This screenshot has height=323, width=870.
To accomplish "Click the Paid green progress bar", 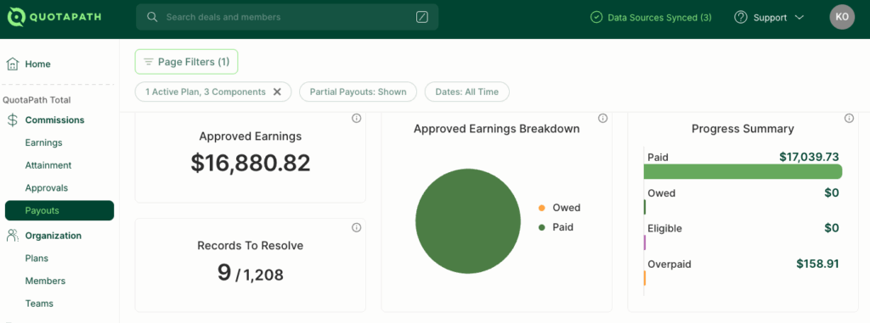I will [743, 172].
